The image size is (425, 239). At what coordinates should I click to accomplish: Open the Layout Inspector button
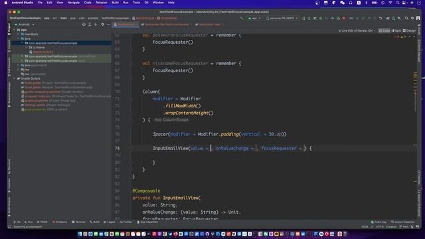click(403, 222)
